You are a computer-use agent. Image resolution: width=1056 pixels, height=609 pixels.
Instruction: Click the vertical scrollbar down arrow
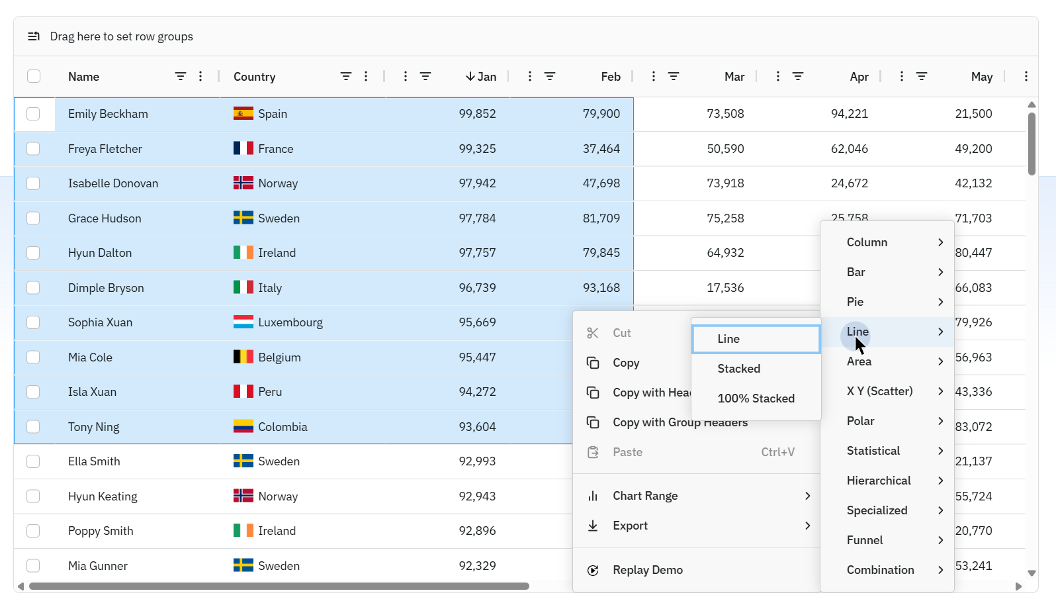coord(1032,573)
